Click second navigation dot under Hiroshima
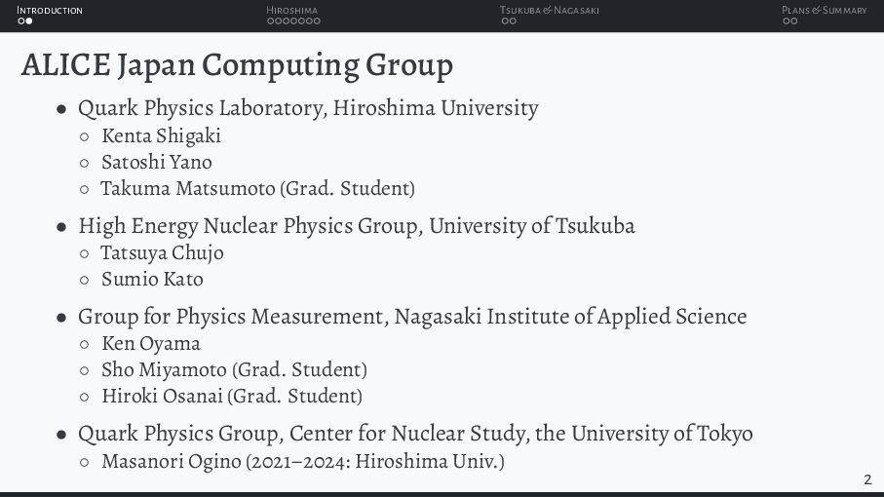The width and height of the screenshot is (884, 497). pyautogui.click(x=278, y=20)
